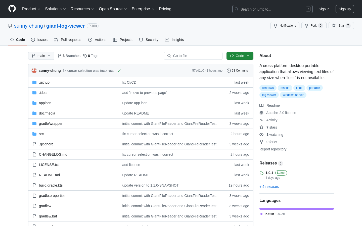Click the CHANGELOG.md file icon
Screen dimensions: 362x226
(x=34, y=154)
